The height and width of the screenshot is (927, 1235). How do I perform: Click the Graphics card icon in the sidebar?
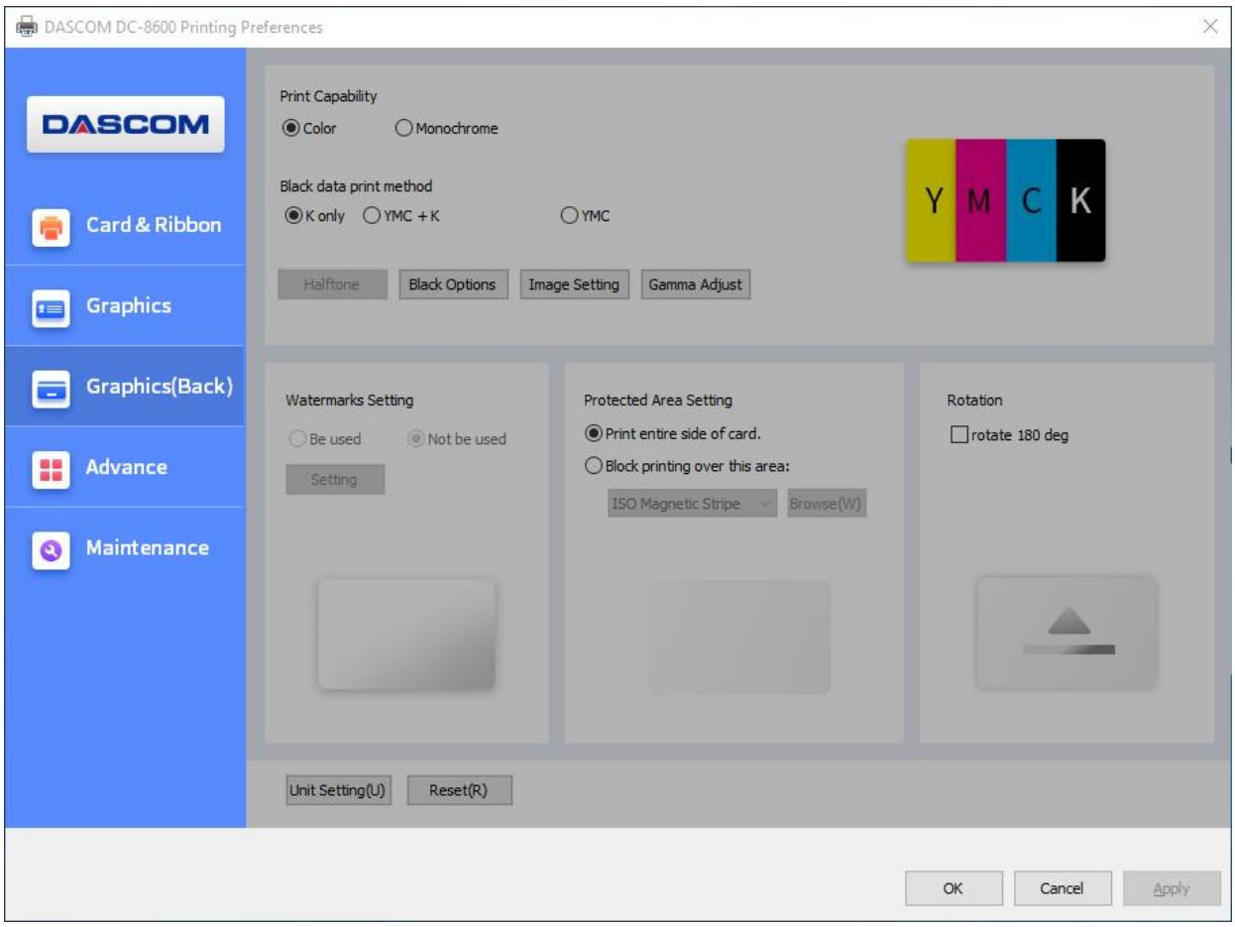click(49, 306)
